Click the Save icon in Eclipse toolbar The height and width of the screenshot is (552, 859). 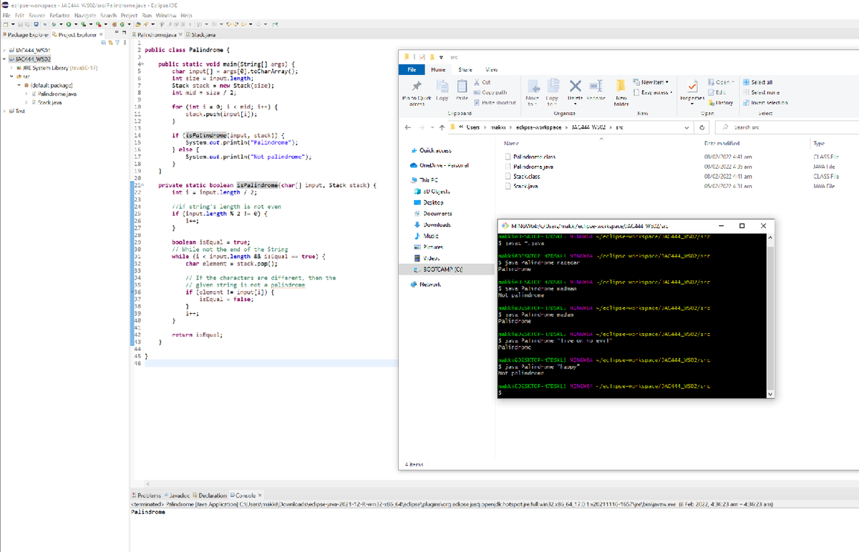click(21, 25)
